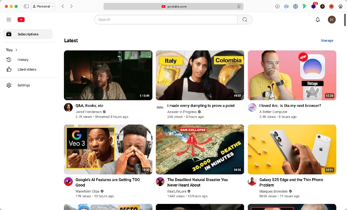Select Subscriptions in the sidebar
Image resolution: width=347 pixels, height=210 pixels.
coord(28,34)
